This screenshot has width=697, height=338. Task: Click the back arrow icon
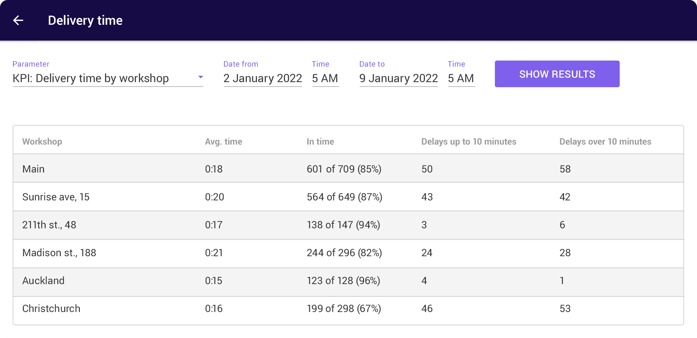pyautogui.click(x=18, y=20)
